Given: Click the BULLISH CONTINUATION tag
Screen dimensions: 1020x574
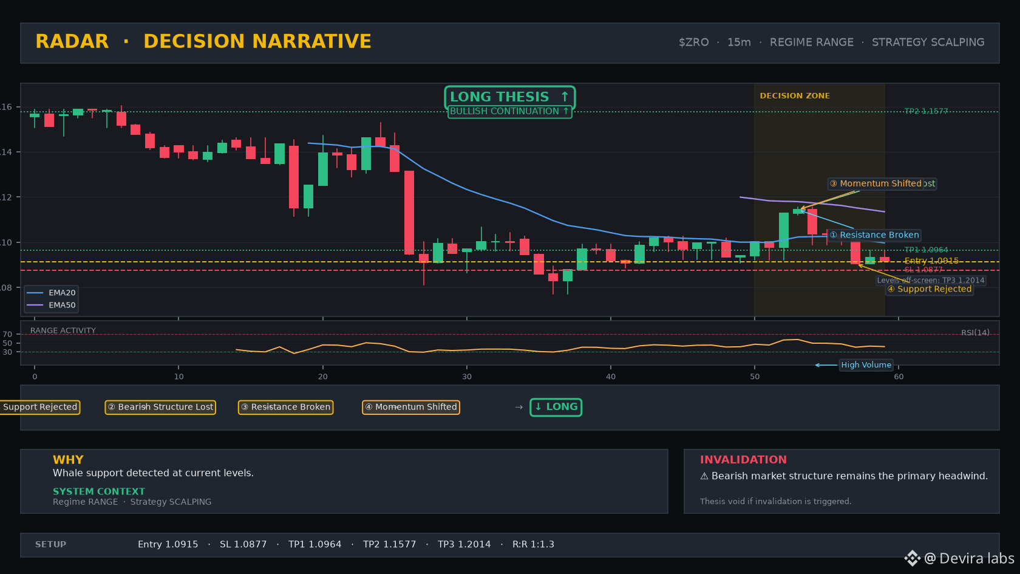Looking at the screenshot, I should click(509, 112).
